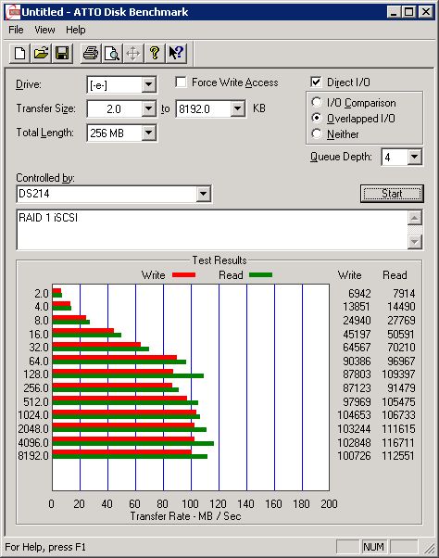Print results using the printer icon
Image resolution: width=439 pixels, height=558 pixels.
click(x=91, y=54)
